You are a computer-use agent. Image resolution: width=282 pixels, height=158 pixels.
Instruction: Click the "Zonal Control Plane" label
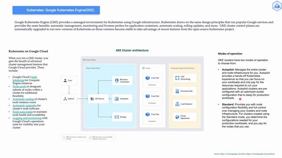point(93,68)
